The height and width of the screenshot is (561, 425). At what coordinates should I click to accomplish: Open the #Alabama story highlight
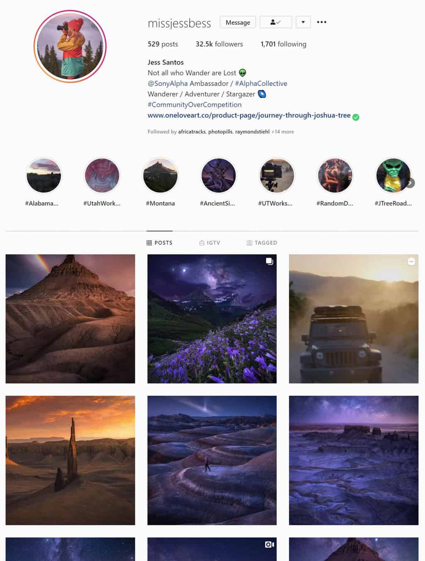tap(44, 175)
